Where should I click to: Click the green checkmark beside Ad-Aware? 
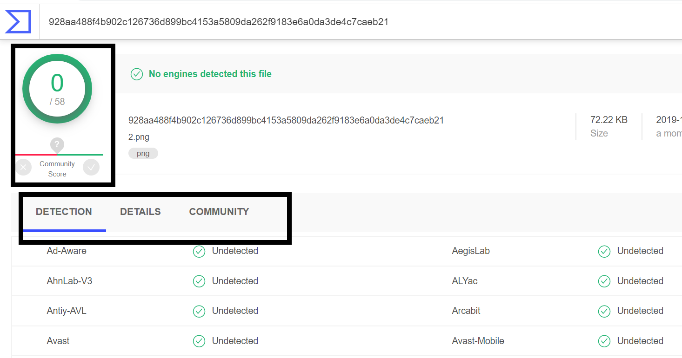coord(199,251)
